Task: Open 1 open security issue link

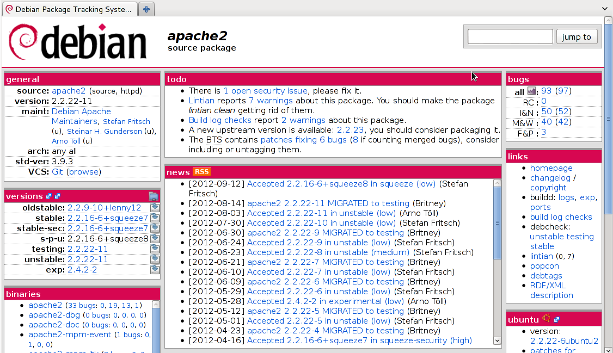Action: [266, 91]
